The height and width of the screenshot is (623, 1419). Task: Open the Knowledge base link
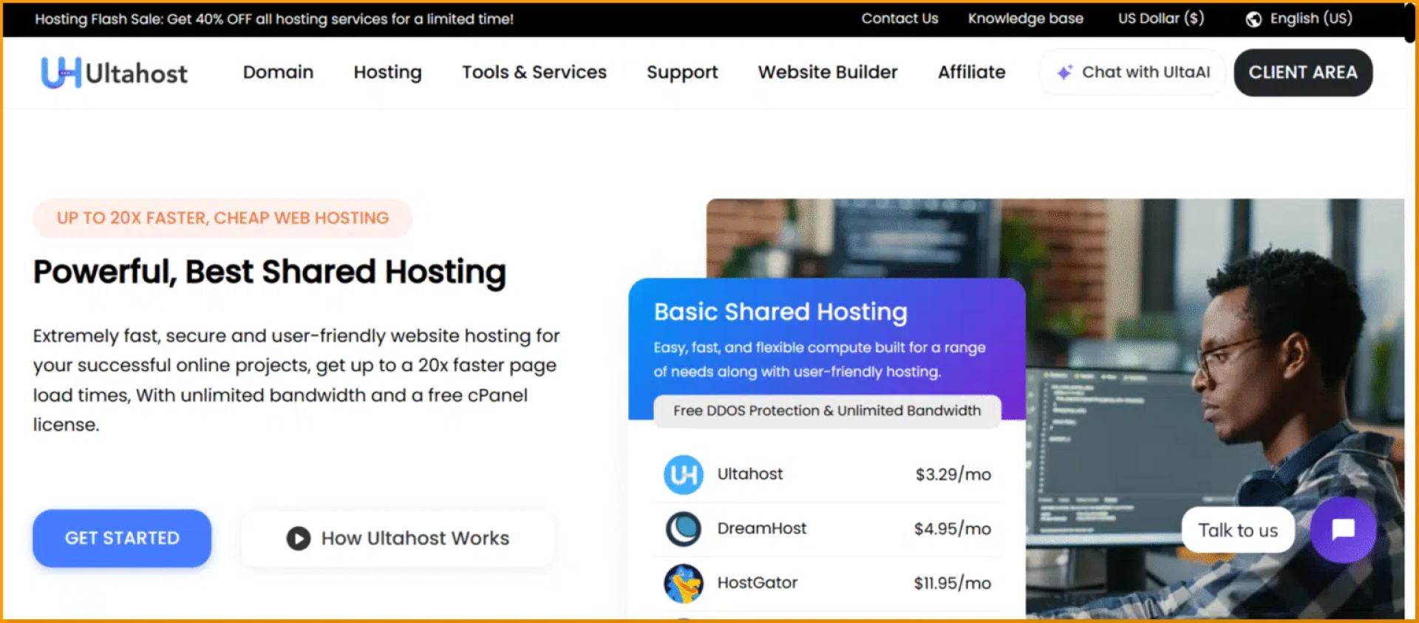(1025, 18)
